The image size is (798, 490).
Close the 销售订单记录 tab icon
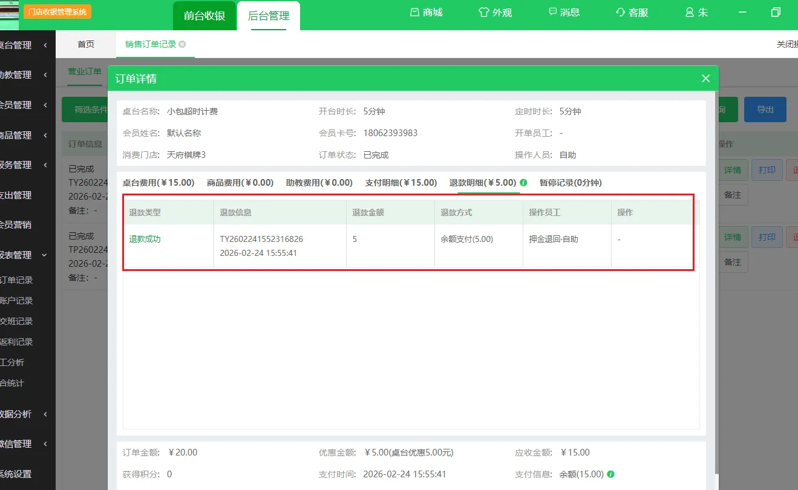pos(182,44)
